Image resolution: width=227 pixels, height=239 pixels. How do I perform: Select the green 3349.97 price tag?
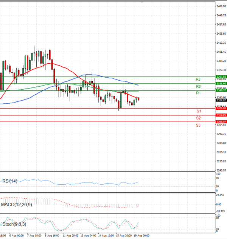(221, 90)
